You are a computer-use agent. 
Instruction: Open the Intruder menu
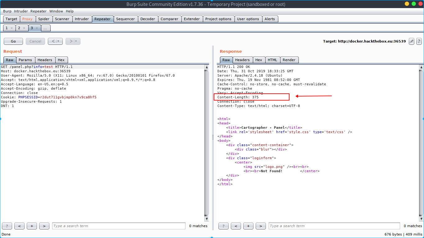click(21, 11)
